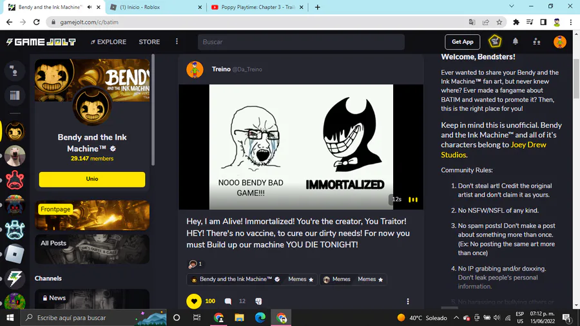Reload the page
Viewport: 580px width, 326px height.
[x=36, y=22]
